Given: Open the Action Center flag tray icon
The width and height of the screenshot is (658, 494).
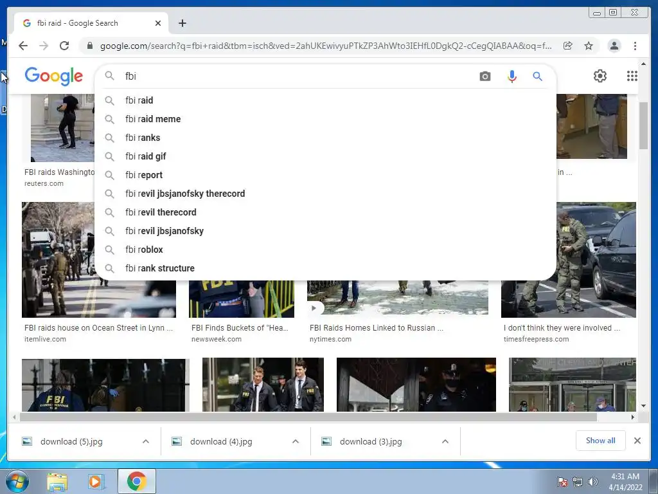Looking at the screenshot, I should 562,482.
